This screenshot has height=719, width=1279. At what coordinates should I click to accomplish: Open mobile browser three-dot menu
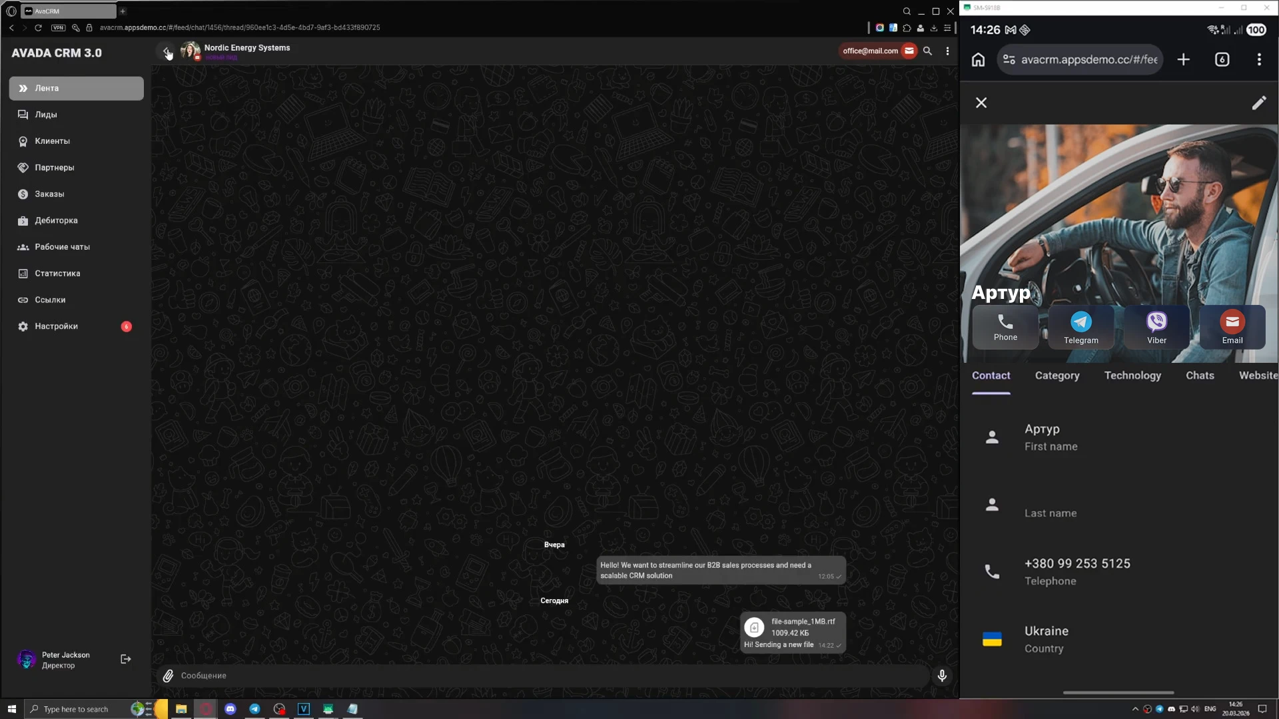[x=1258, y=59]
